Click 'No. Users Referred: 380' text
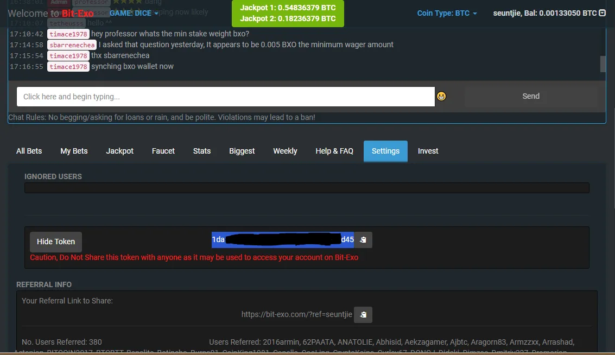The image size is (615, 355). click(x=61, y=342)
